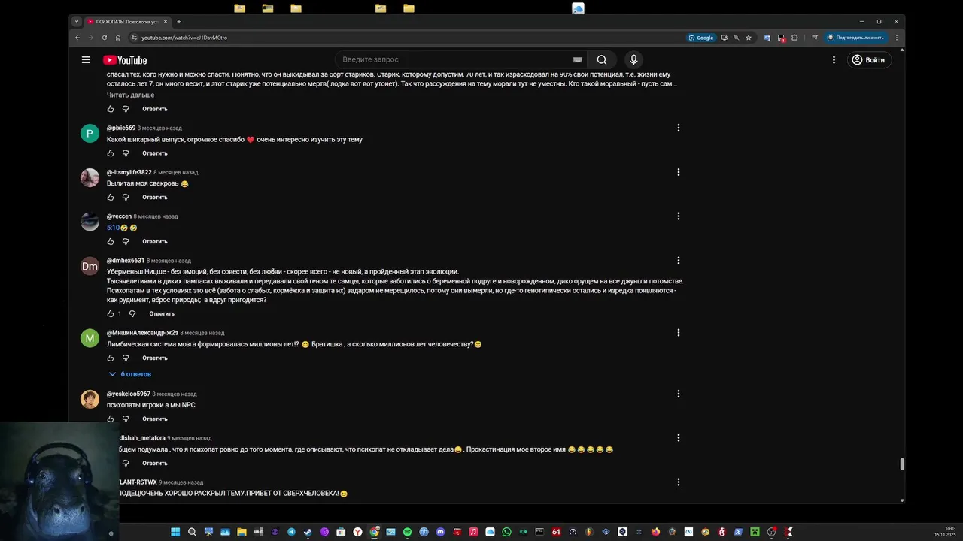The image size is (963, 541).
Task: Start voice search with microphone icon
Action: pyautogui.click(x=633, y=59)
